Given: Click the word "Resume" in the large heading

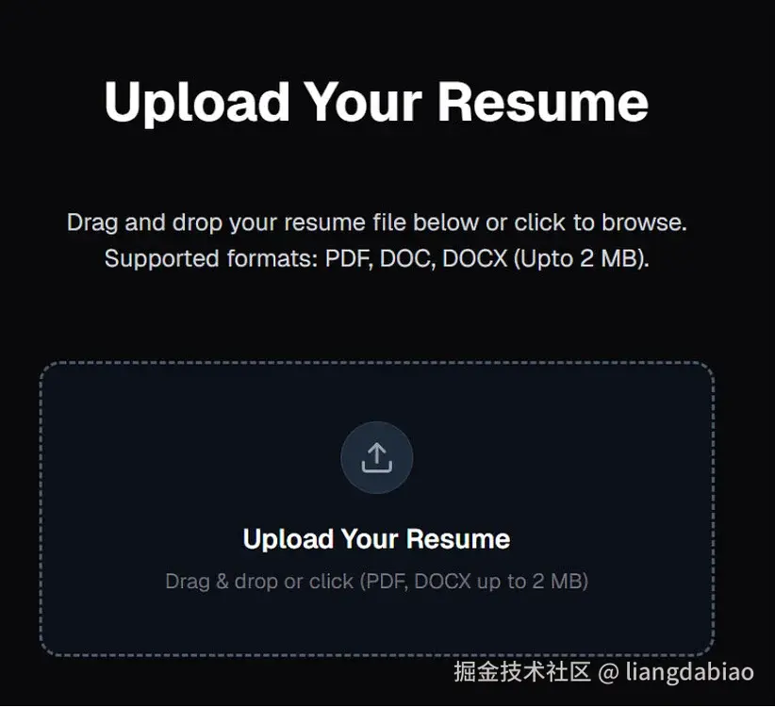Looking at the screenshot, I should pos(543,102).
